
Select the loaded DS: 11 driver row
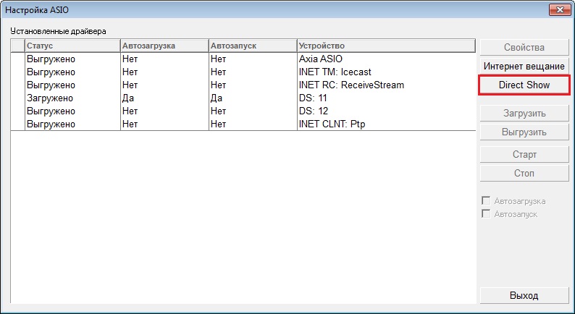[x=243, y=98]
